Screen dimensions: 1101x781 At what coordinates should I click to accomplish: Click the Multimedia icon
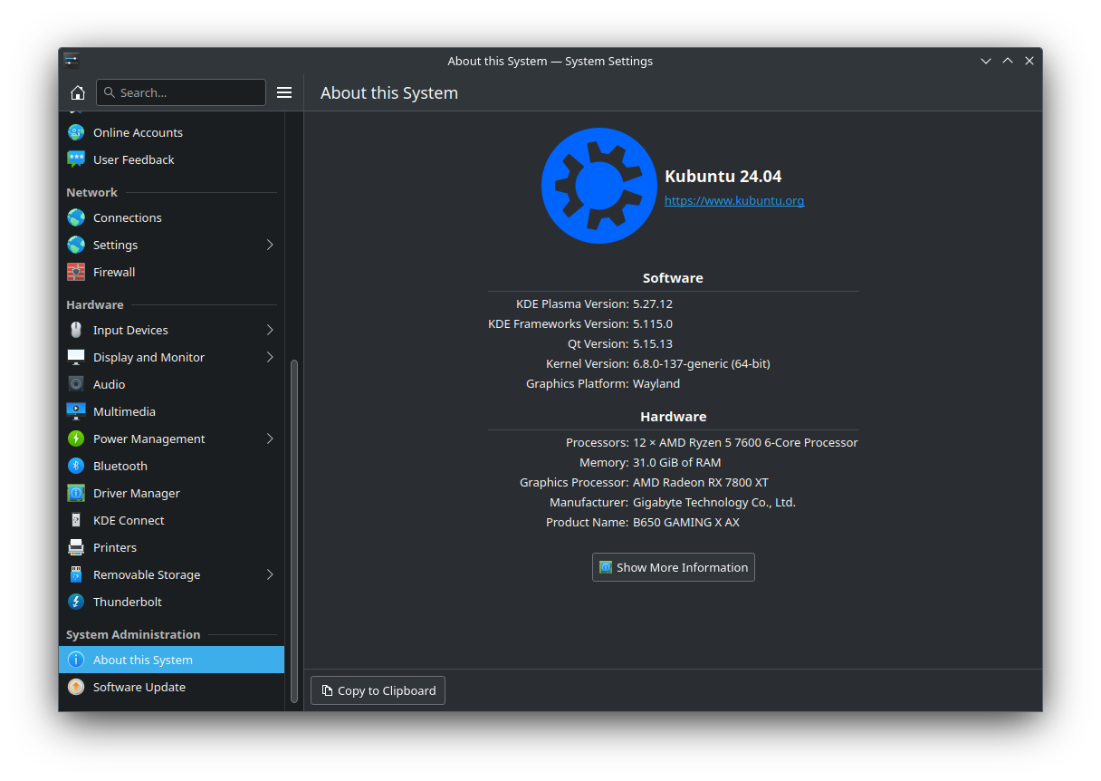pos(76,411)
